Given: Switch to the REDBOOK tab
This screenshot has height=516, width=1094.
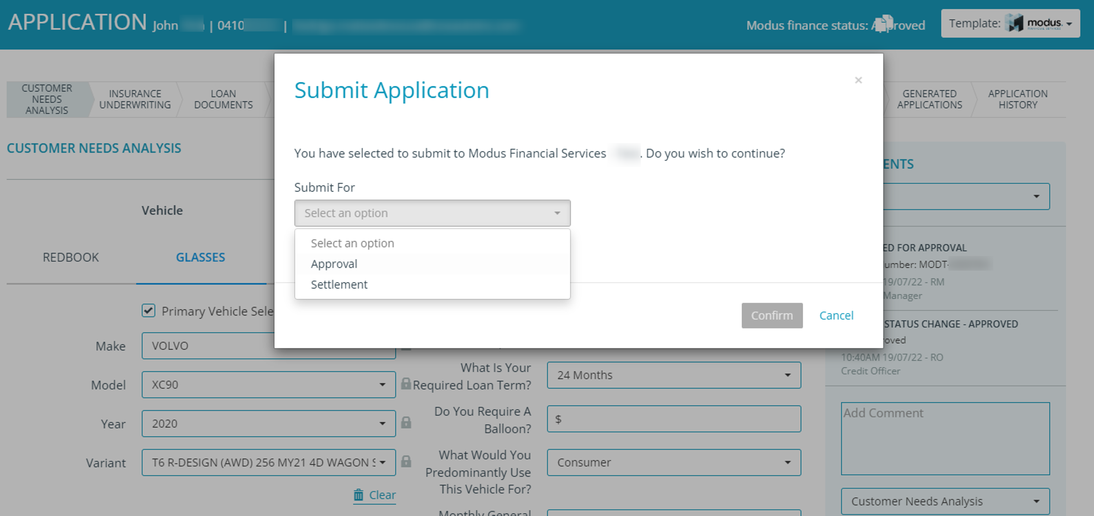Looking at the screenshot, I should [71, 258].
